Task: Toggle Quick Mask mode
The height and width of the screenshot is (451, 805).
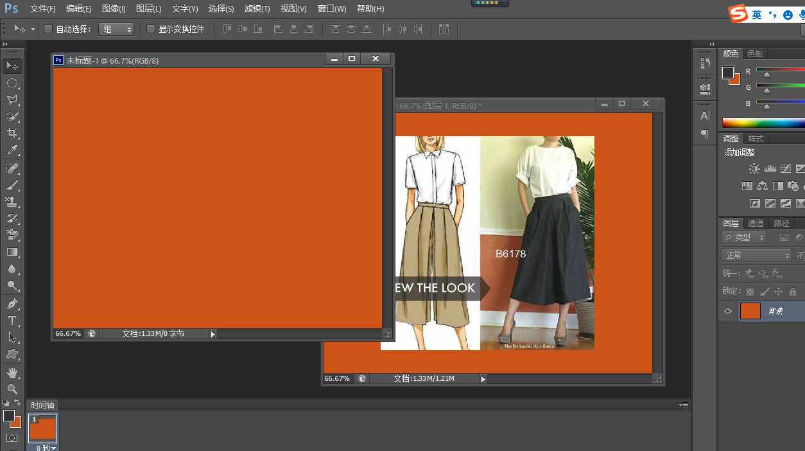Action: tap(12, 438)
